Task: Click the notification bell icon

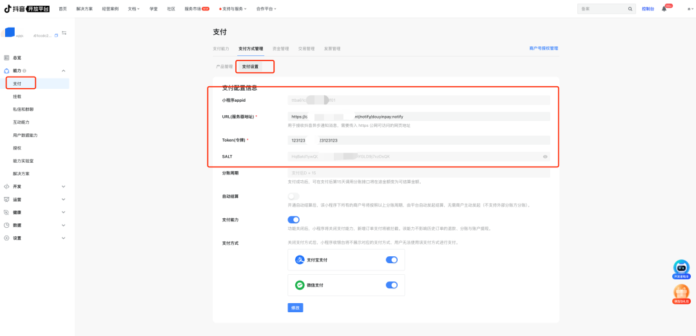Action: tap(664, 9)
